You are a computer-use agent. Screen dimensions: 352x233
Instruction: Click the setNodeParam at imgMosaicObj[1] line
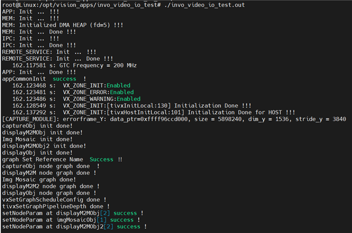tap(68, 220)
